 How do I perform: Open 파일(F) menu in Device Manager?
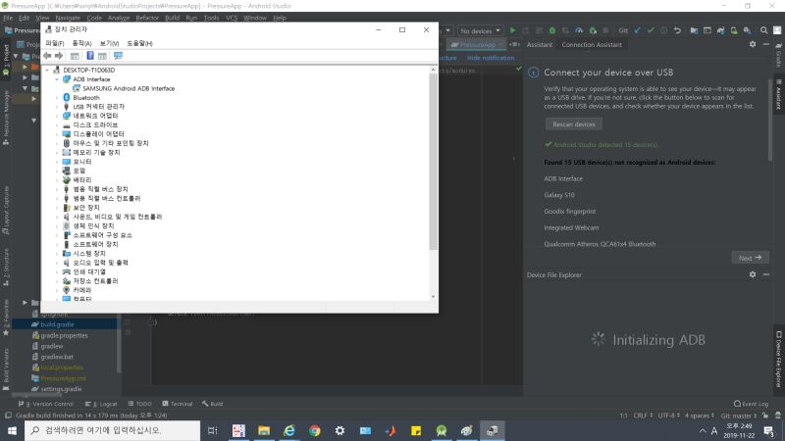[x=55, y=43]
